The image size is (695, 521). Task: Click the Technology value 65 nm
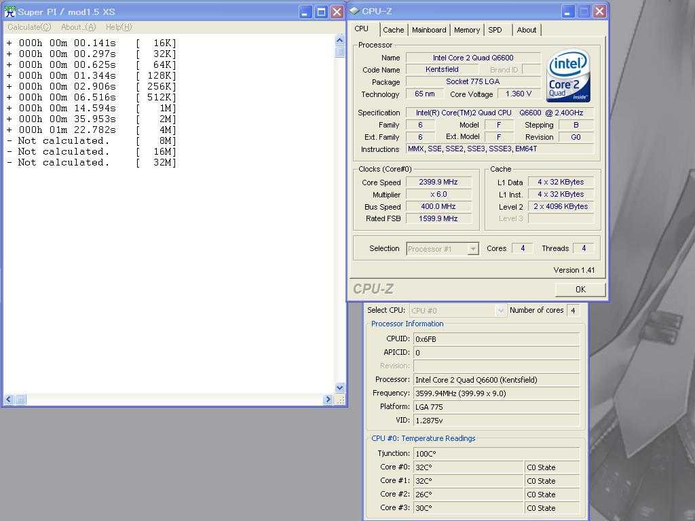pos(425,94)
